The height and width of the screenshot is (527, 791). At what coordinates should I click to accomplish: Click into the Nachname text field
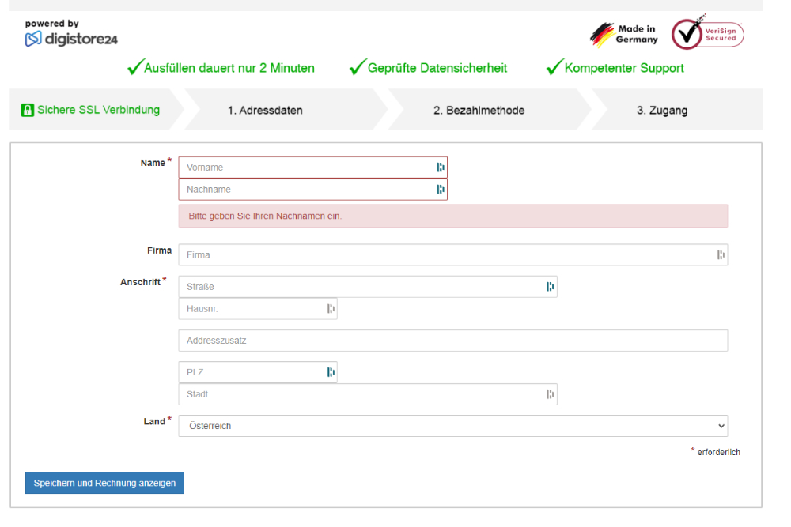point(305,190)
